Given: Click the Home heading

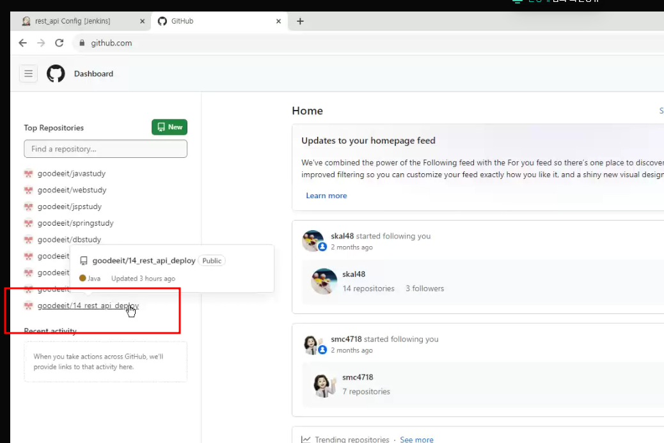Looking at the screenshot, I should 308,111.
